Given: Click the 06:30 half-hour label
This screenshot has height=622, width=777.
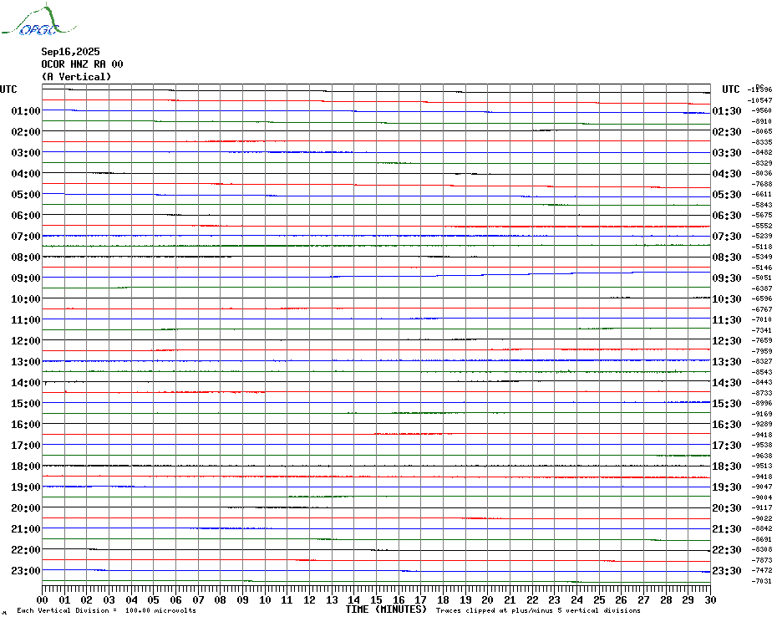Looking at the screenshot, I should click(727, 215).
